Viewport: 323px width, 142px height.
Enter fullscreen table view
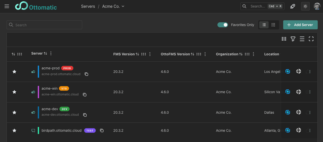[x=311, y=39]
